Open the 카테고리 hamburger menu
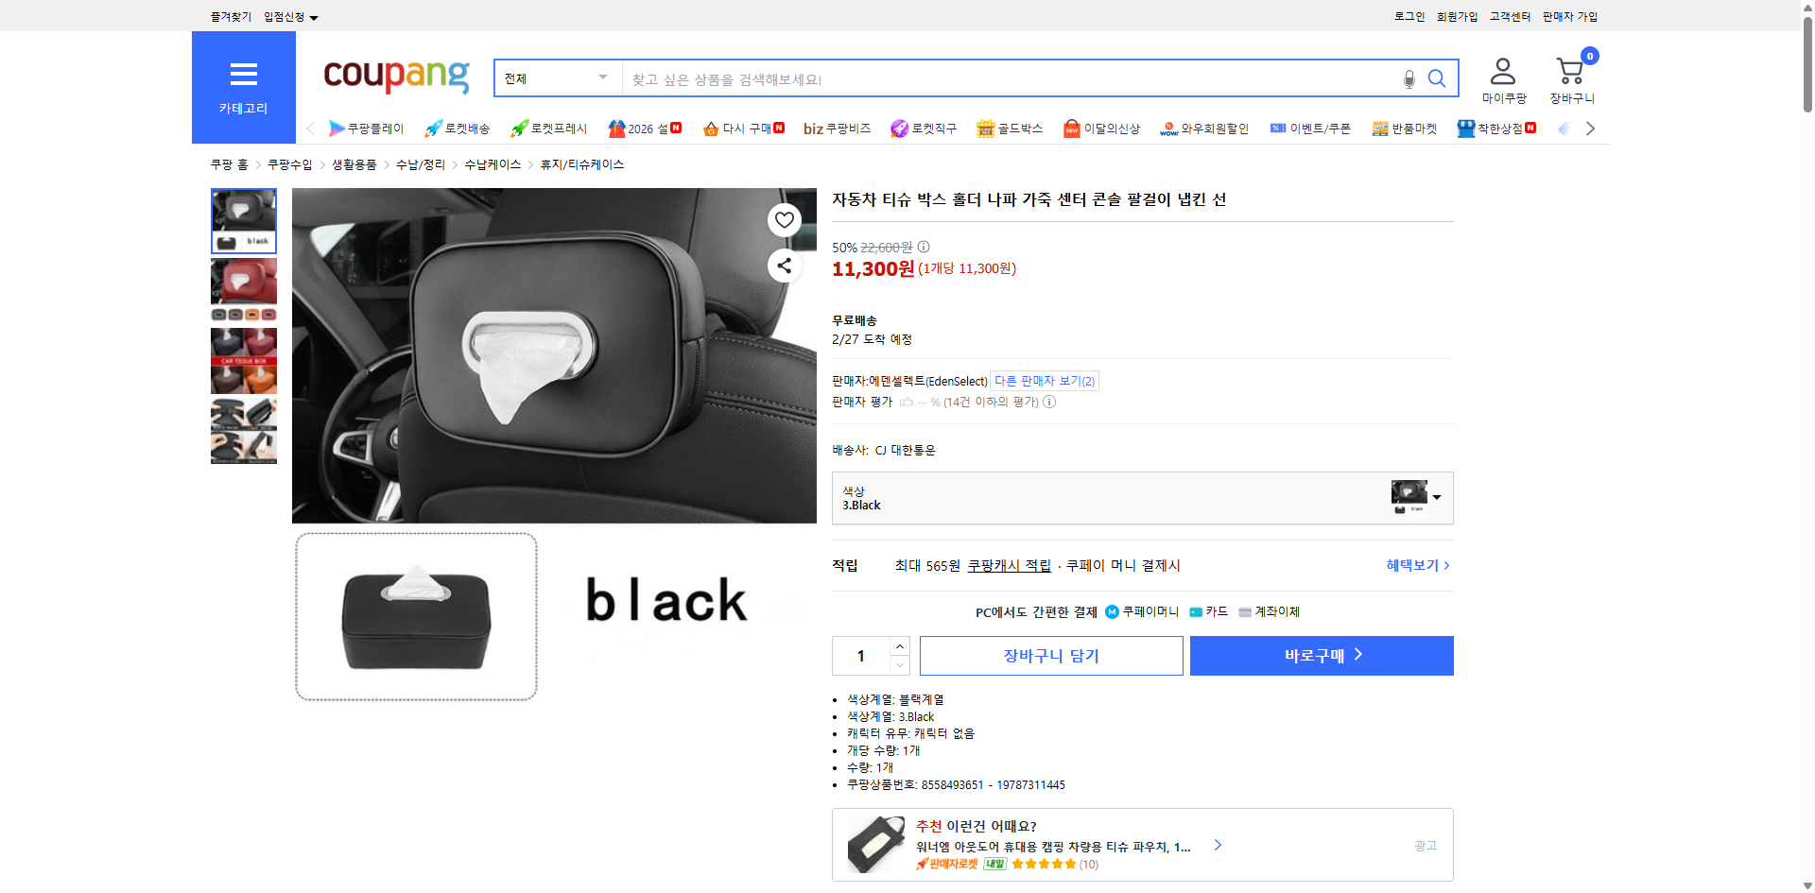The width and height of the screenshot is (1815, 893). (x=243, y=75)
